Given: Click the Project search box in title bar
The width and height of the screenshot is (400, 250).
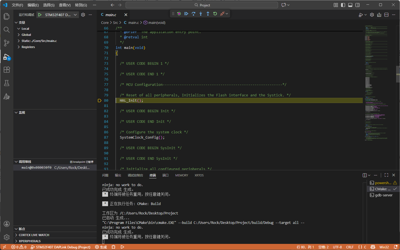Looking at the screenshot, I should (202, 5).
